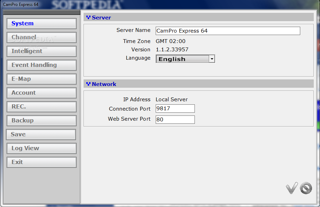Exit the configuration window

pos(42,162)
